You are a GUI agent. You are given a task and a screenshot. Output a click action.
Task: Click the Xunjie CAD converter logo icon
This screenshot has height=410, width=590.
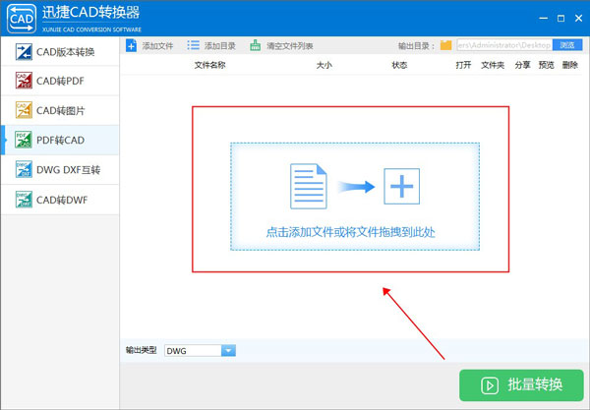point(22,18)
